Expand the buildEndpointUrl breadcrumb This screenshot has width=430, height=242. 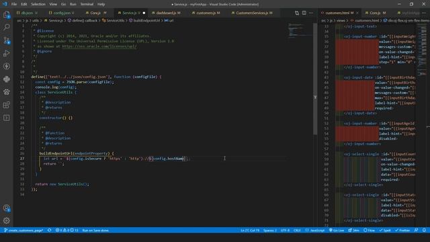coord(144,20)
